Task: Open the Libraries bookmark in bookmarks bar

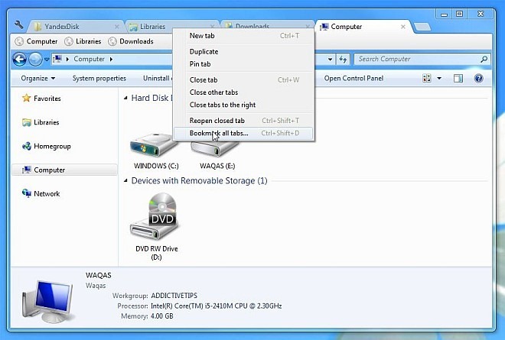Action: (83, 41)
